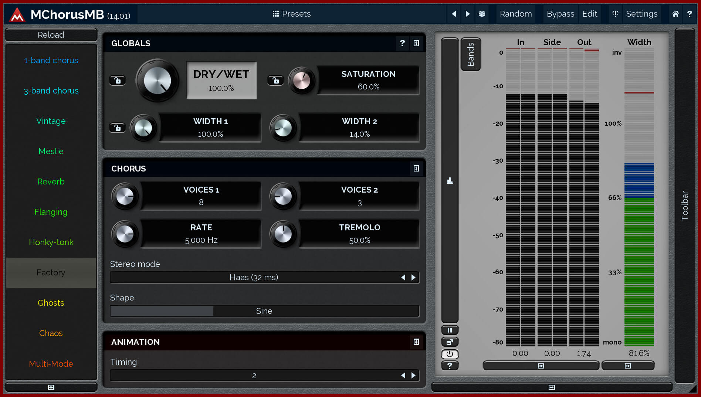This screenshot has width=701, height=397.
Task: Go to next preset arrow
Action: pyautogui.click(x=468, y=14)
